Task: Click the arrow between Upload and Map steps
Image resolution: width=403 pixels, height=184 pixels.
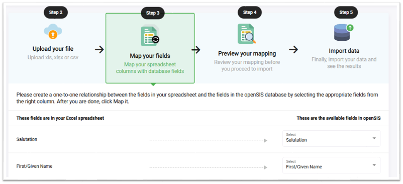Action: pos(99,49)
